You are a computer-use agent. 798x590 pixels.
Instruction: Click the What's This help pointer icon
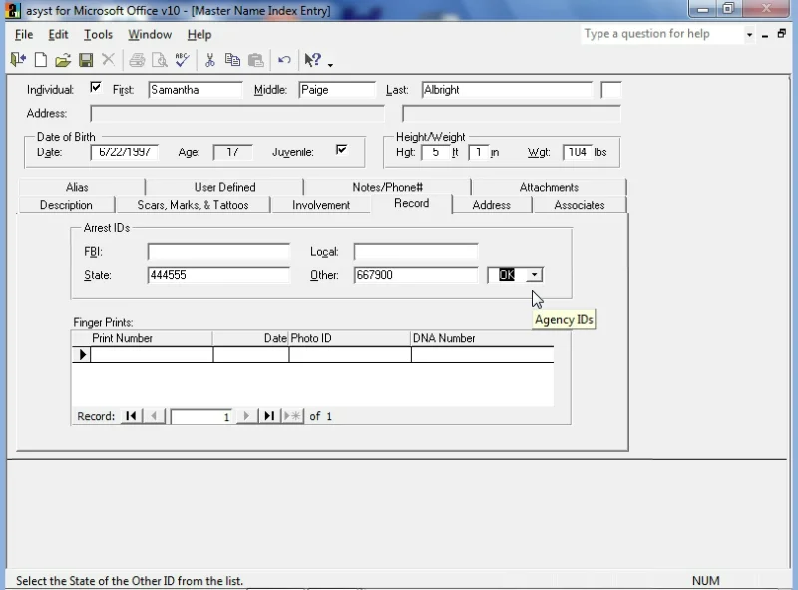tap(312, 60)
